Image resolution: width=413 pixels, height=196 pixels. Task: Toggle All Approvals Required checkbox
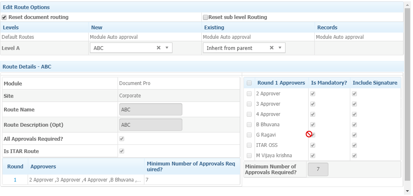(x=122, y=139)
